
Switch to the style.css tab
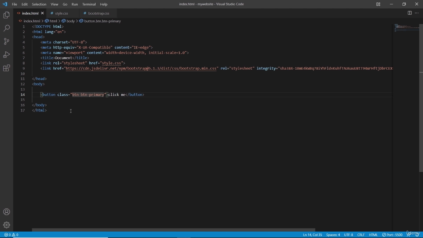coord(61,13)
